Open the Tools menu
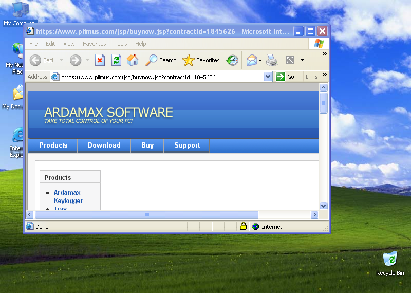Viewport: 411px width, 293px height. (x=121, y=44)
